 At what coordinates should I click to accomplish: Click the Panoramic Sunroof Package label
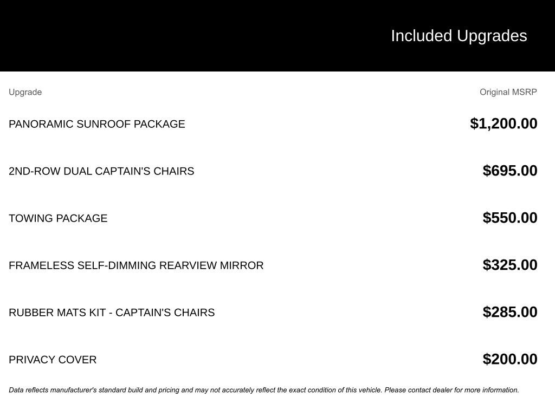tap(96, 124)
